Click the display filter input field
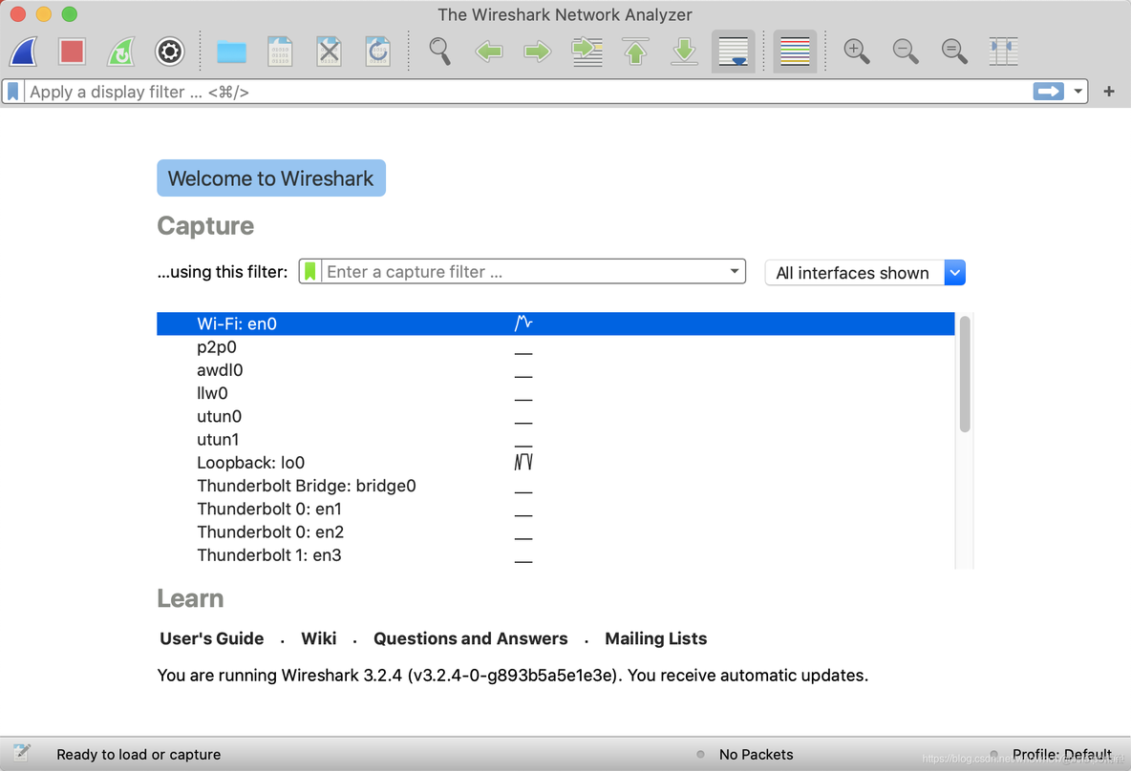 [526, 92]
